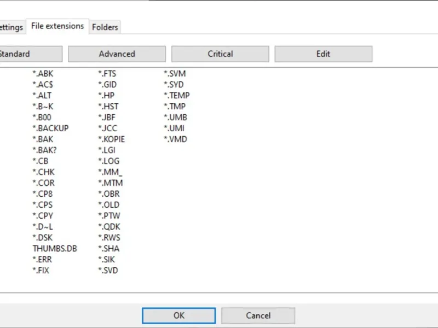Screen dimensions: 438x328
Task: Select the *.CB entry
Action: [40, 161]
